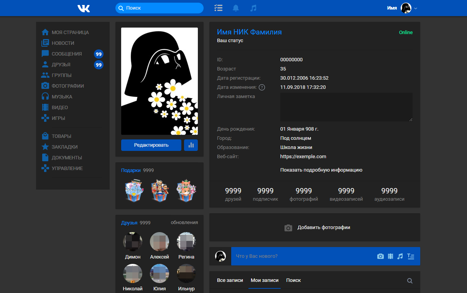Open the Поиск tab on the wall
Screen dimensions: 467x293
(x=293, y=280)
